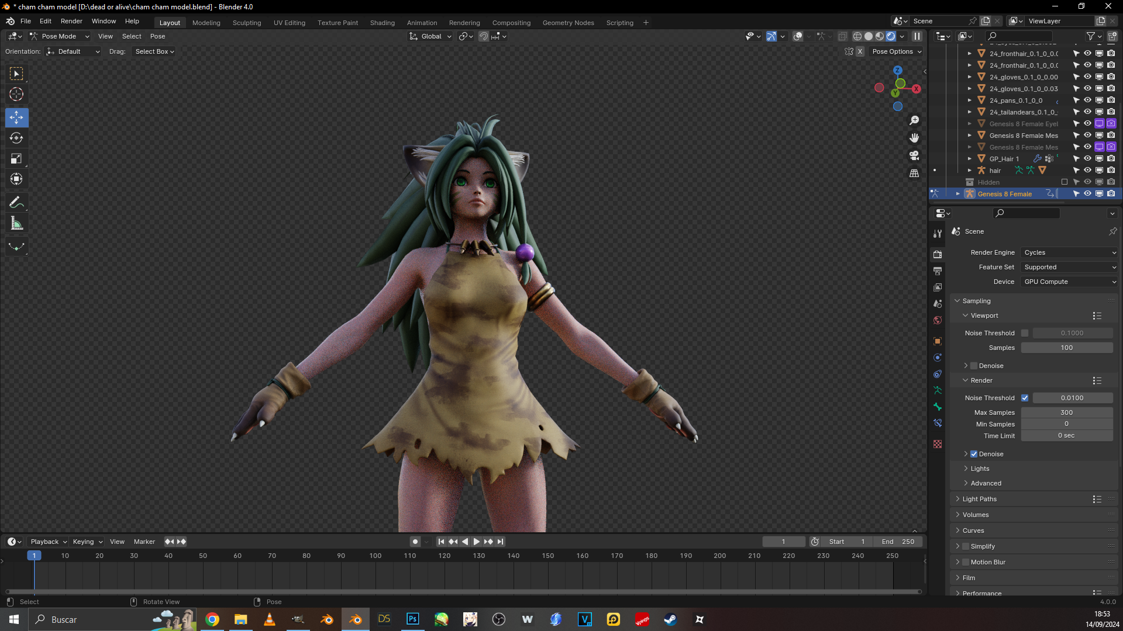Open the Pose menu in viewport header
The height and width of the screenshot is (631, 1123).
[158, 36]
